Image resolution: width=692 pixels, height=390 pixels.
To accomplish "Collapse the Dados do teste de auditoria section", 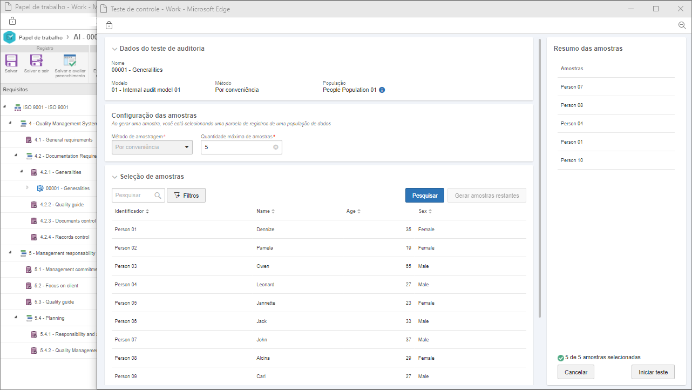I will (x=114, y=49).
